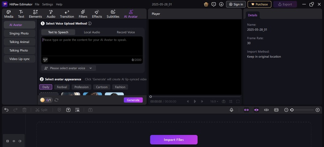
Task: Open the Effects tab
Action: point(97,14)
